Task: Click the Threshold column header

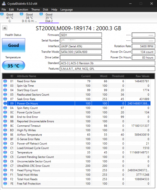Action: [x=117, y=76]
